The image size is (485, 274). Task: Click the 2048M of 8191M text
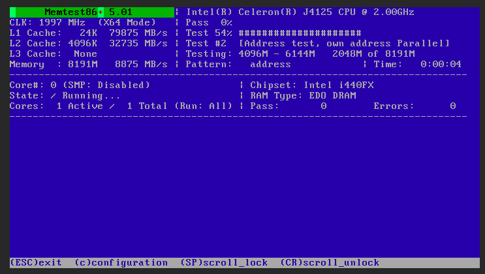pyautogui.click(x=373, y=54)
